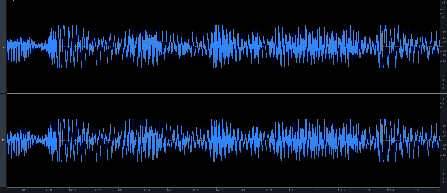Click the 49.7 mark on time ruler
This screenshot has width=447, height=193.
[220, 190]
